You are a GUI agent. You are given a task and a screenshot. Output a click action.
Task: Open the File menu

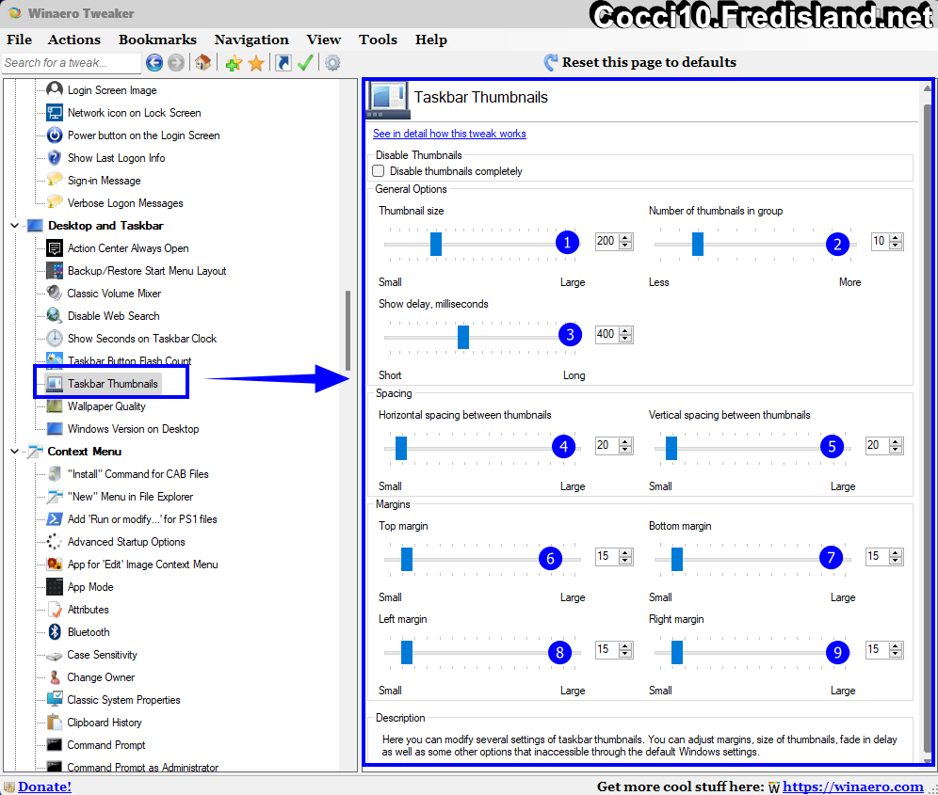pyautogui.click(x=19, y=40)
